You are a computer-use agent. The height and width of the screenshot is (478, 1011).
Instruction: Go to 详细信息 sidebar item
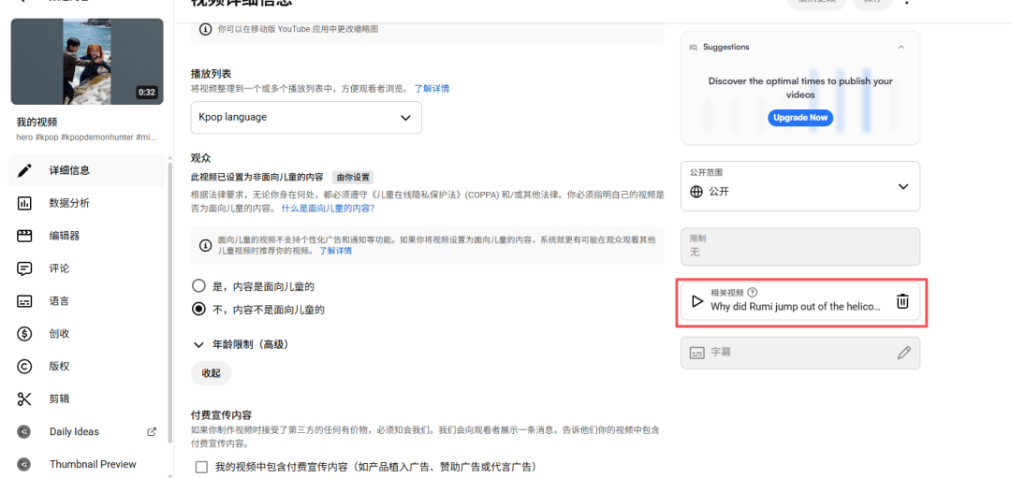pos(86,170)
